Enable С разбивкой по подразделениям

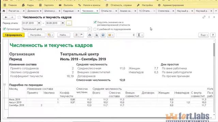pyautogui.click(x=95, y=29)
